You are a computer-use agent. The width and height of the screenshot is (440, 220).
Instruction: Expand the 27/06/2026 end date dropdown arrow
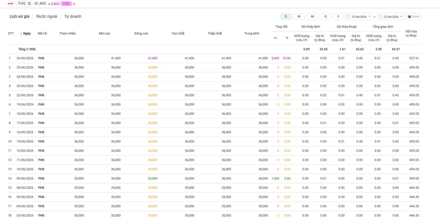(402, 17)
